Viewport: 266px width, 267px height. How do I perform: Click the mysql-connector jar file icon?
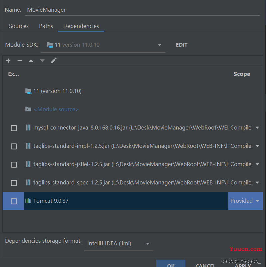28,128
